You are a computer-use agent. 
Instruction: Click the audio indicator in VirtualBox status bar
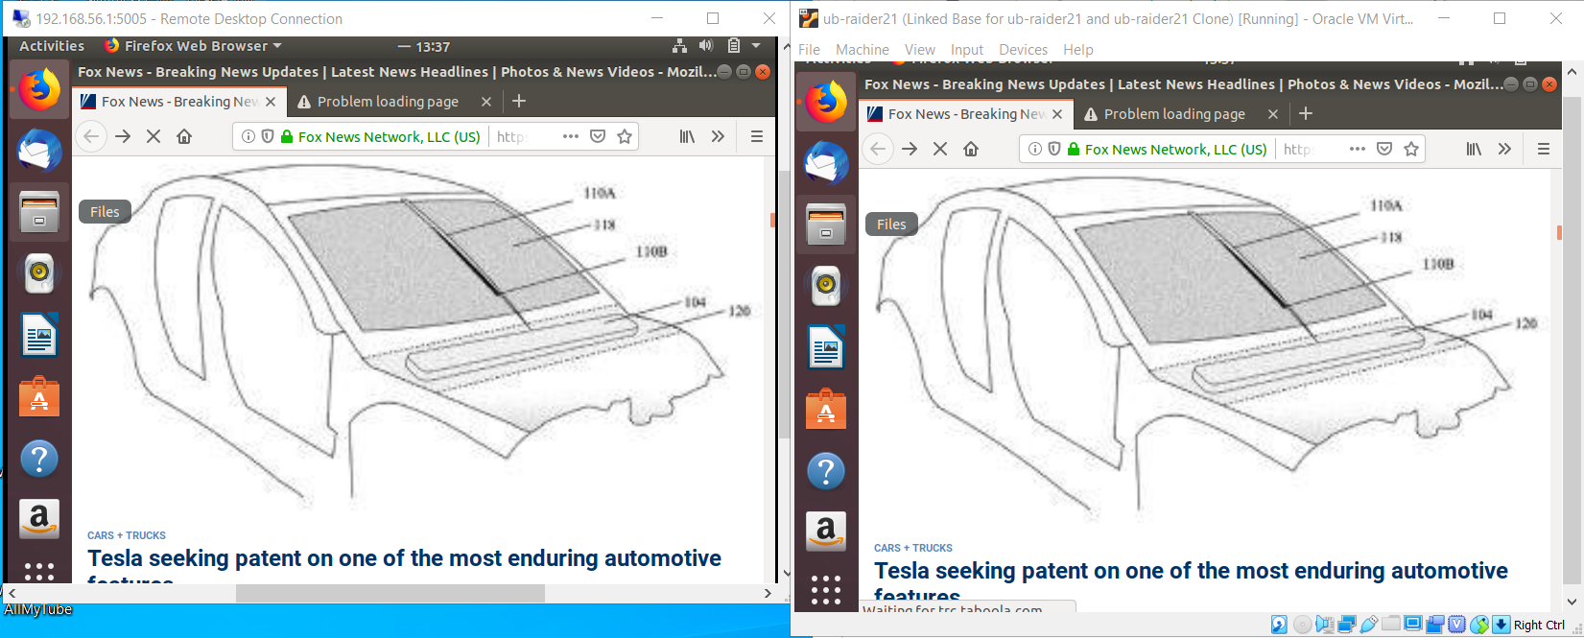[x=1325, y=626]
